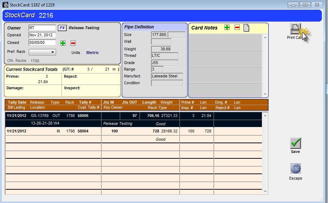Screen dimensions: 328x203
Task: Click the tally list scrollbar down arrow
Action: click(265, 191)
